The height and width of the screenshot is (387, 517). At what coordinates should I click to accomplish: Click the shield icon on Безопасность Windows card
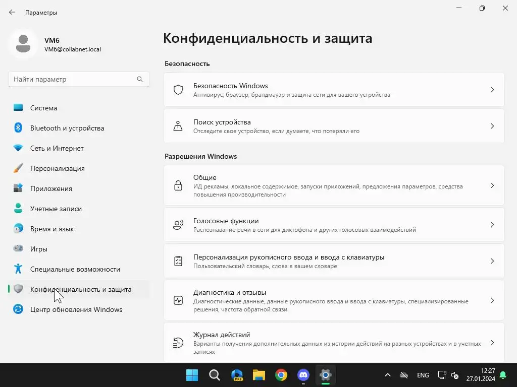(178, 90)
